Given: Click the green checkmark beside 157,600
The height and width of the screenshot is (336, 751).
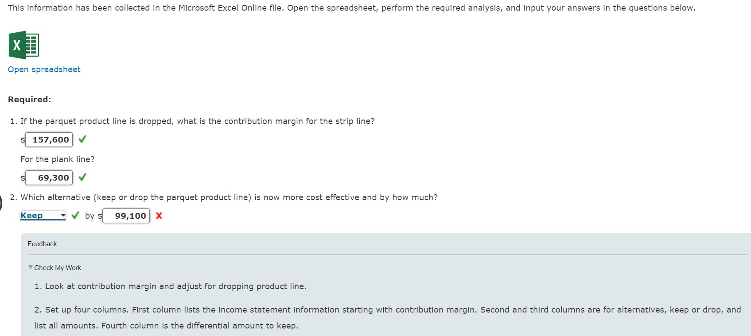Looking at the screenshot, I should pos(82,139).
